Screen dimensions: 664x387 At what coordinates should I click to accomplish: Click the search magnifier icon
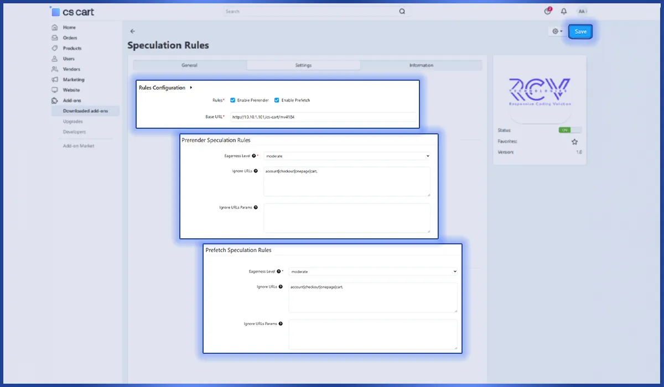tap(402, 11)
